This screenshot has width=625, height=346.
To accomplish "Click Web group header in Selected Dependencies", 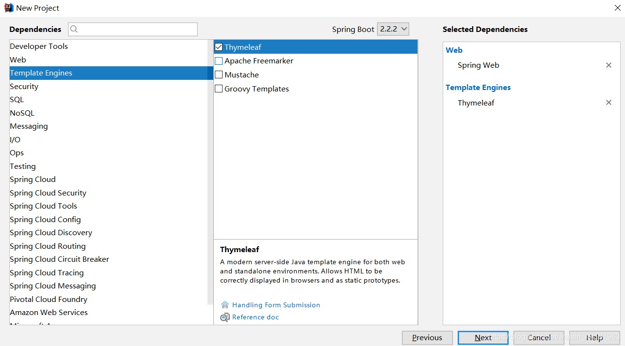I will (x=454, y=50).
